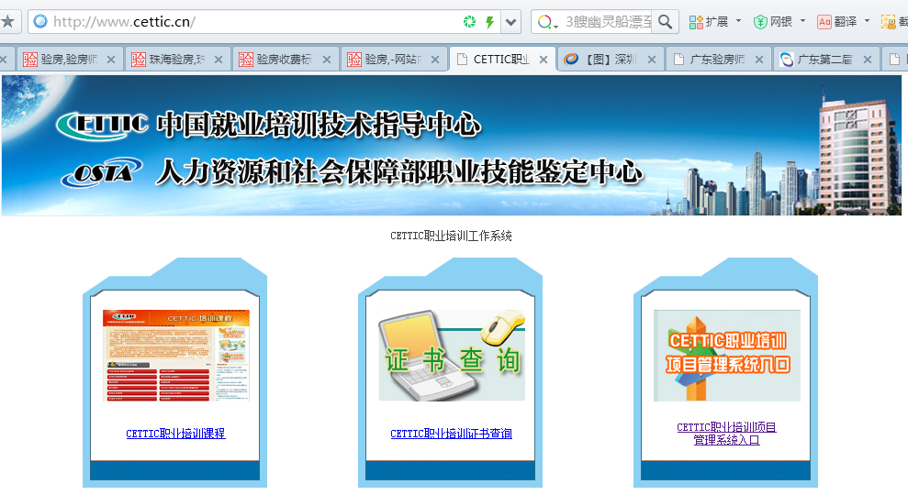Click the banner title 中国就业培训技术指导中心
This screenshot has height=495, width=908.
tap(319, 125)
